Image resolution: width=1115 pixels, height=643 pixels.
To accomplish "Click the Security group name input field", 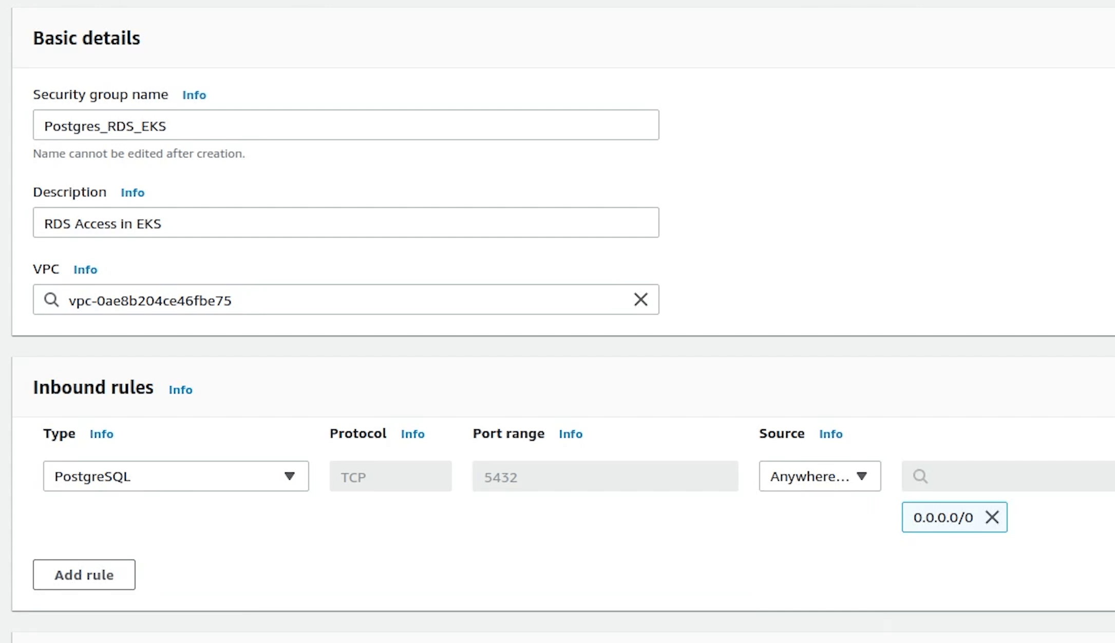I will click(x=346, y=125).
